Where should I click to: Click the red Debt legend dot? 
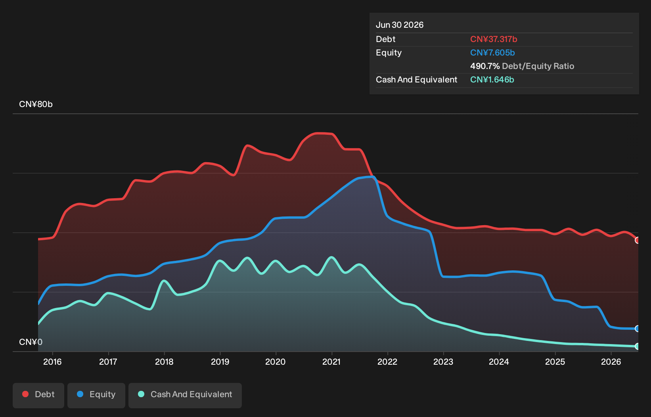click(x=25, y=394)
